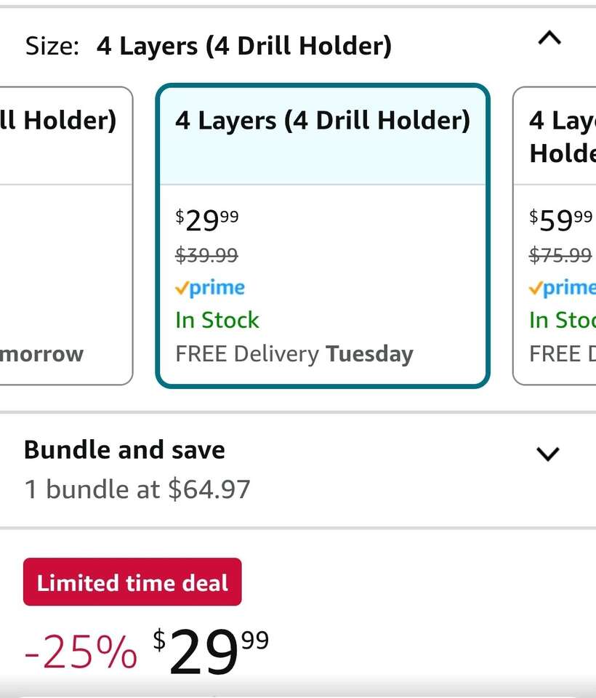
Task: Collapse the Size section chevron
Action: pyautogui.click(x=549, y=39)
